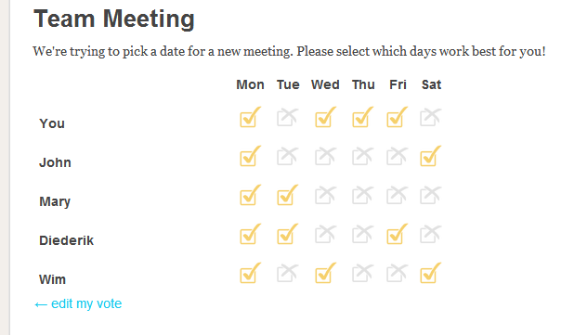Click the Team Meeting title
Image resolution: width=561 pixels, height=335 pixels.
[x=114, y=19]
